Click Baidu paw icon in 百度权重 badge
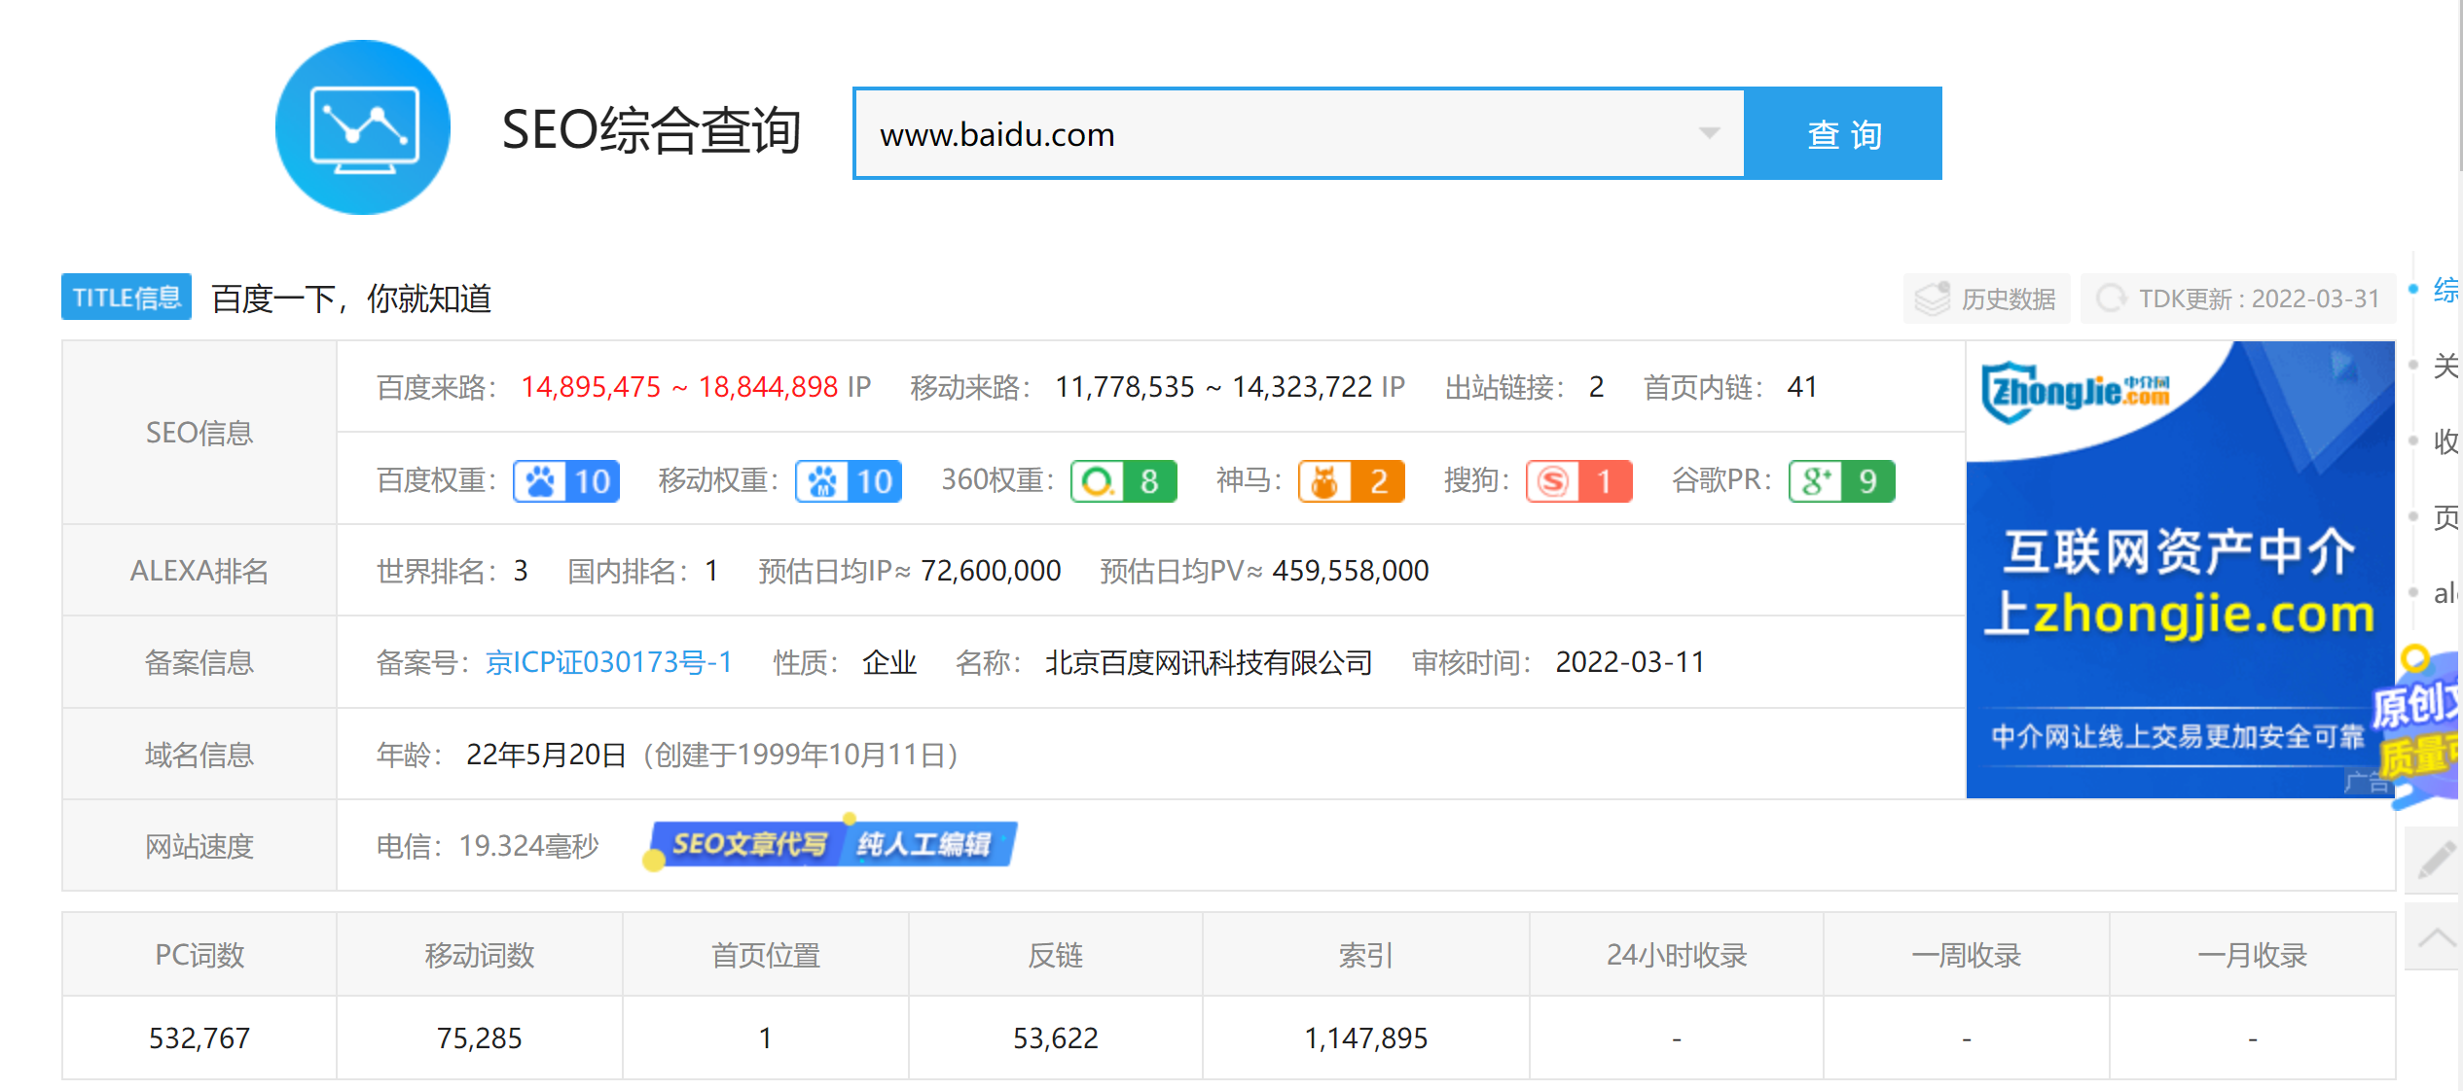 (x=540, y=481)
